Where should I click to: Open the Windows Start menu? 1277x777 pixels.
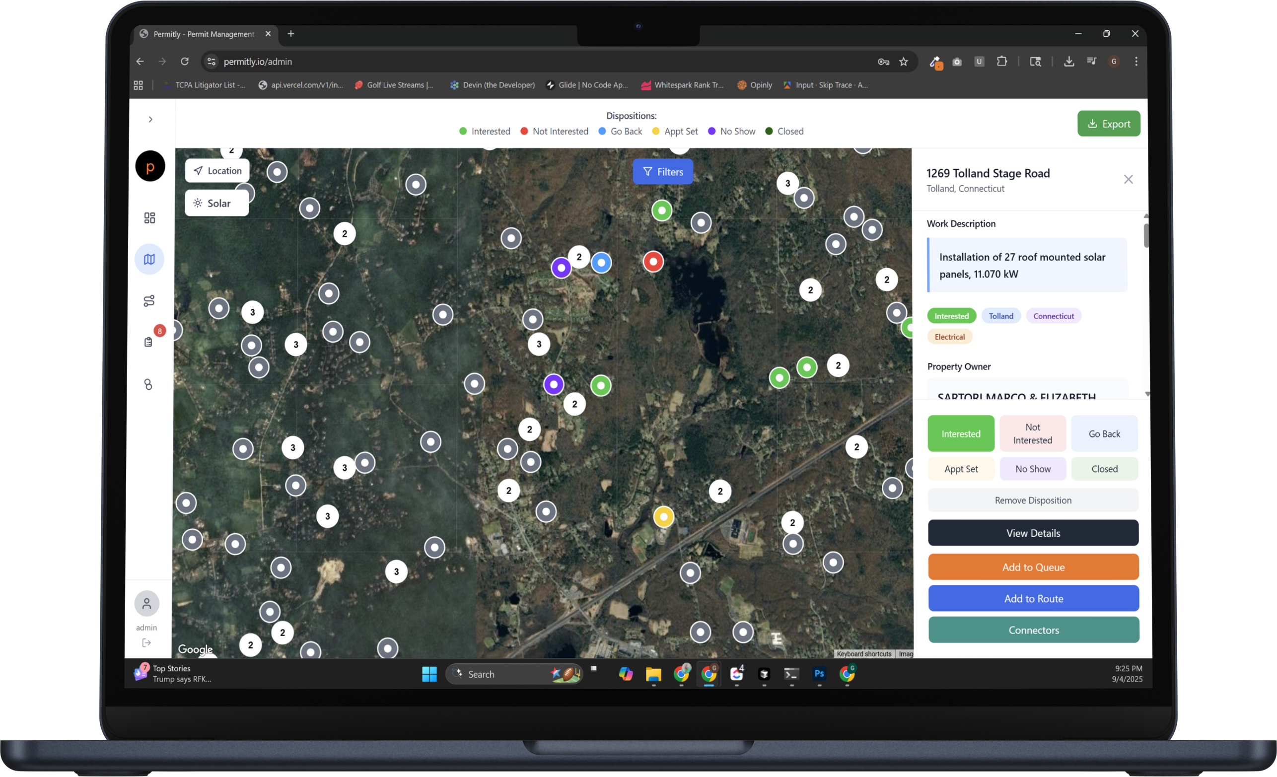[x=429, y=674]
